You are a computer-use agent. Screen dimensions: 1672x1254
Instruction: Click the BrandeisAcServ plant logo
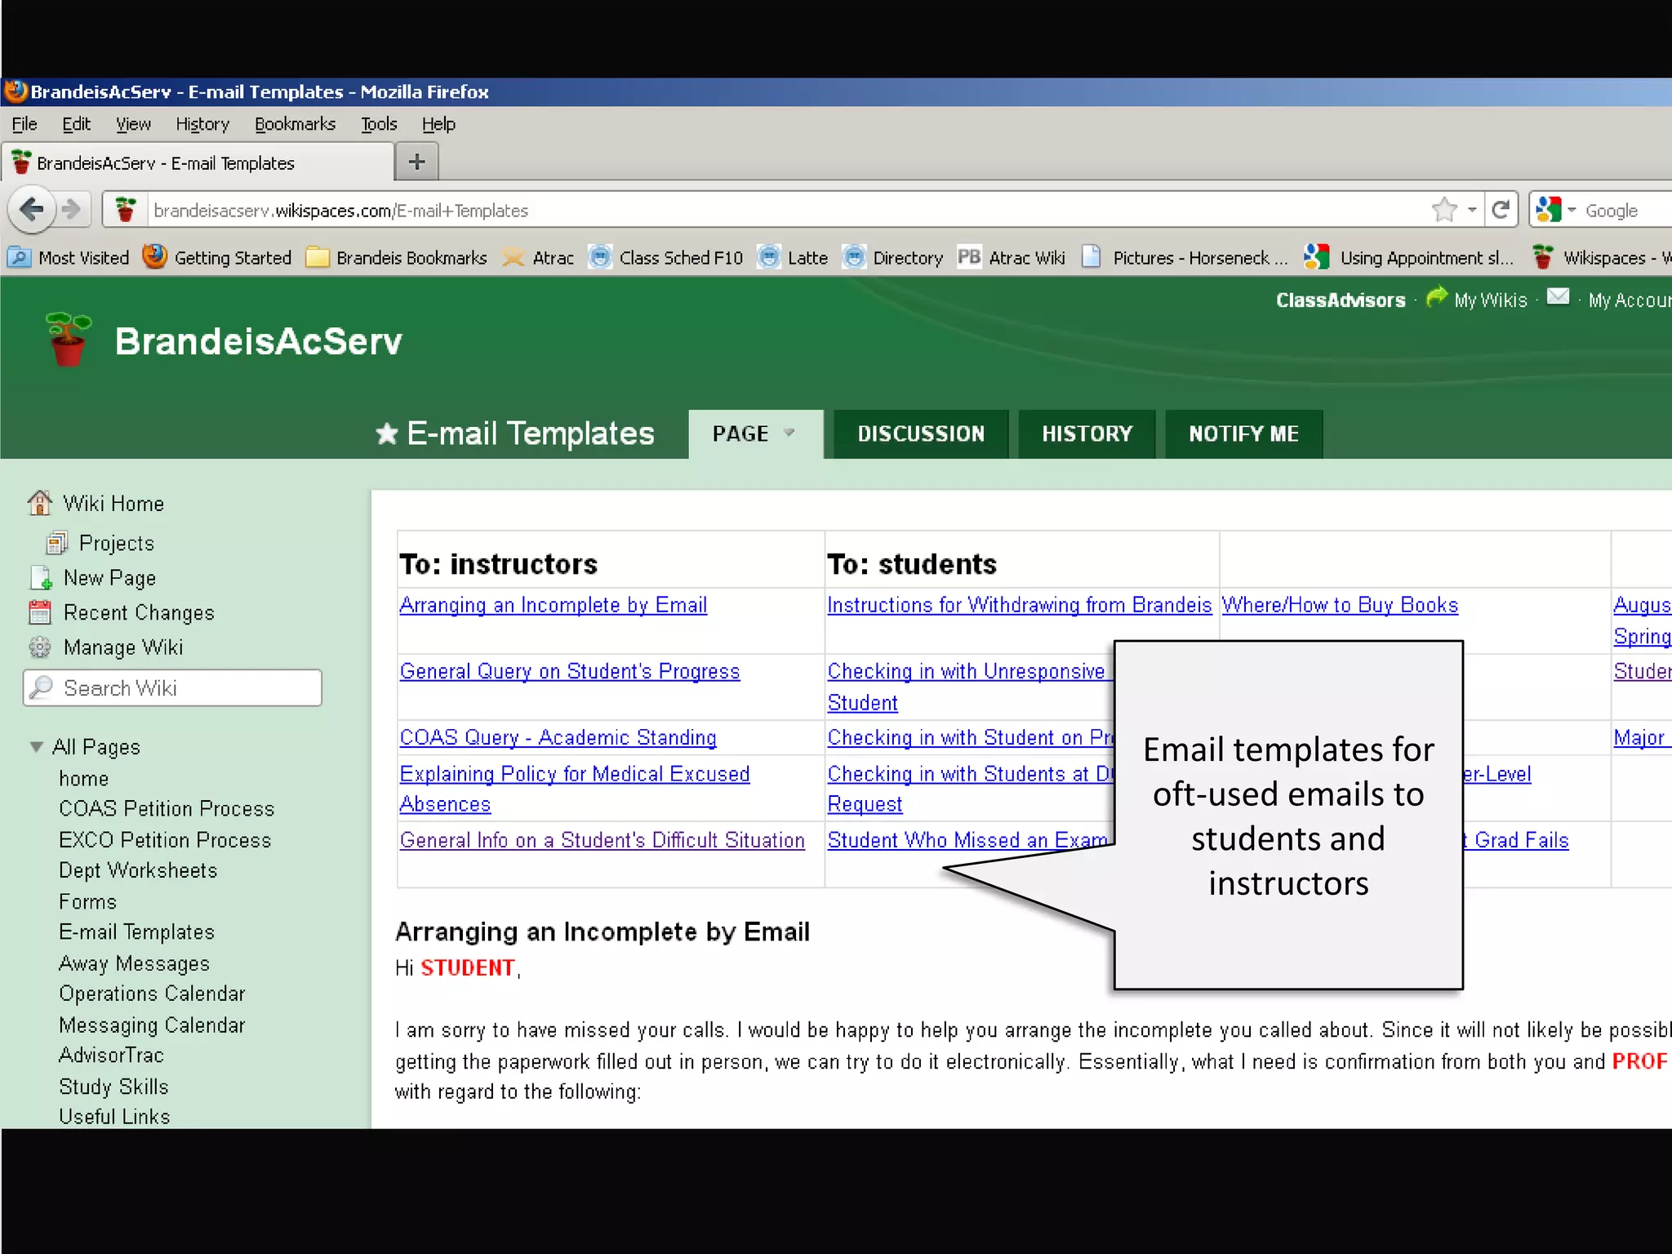(69, 340)
